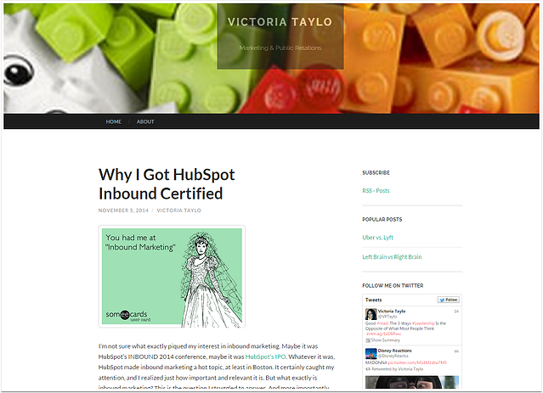Go to the HOME menu item

point(114,121)
